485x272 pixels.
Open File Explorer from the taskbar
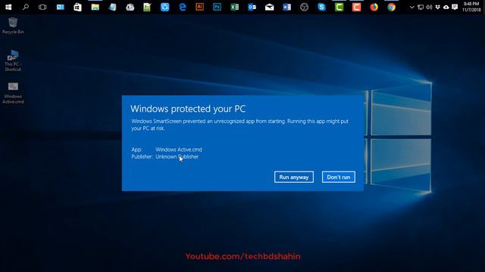coord(95,7)
